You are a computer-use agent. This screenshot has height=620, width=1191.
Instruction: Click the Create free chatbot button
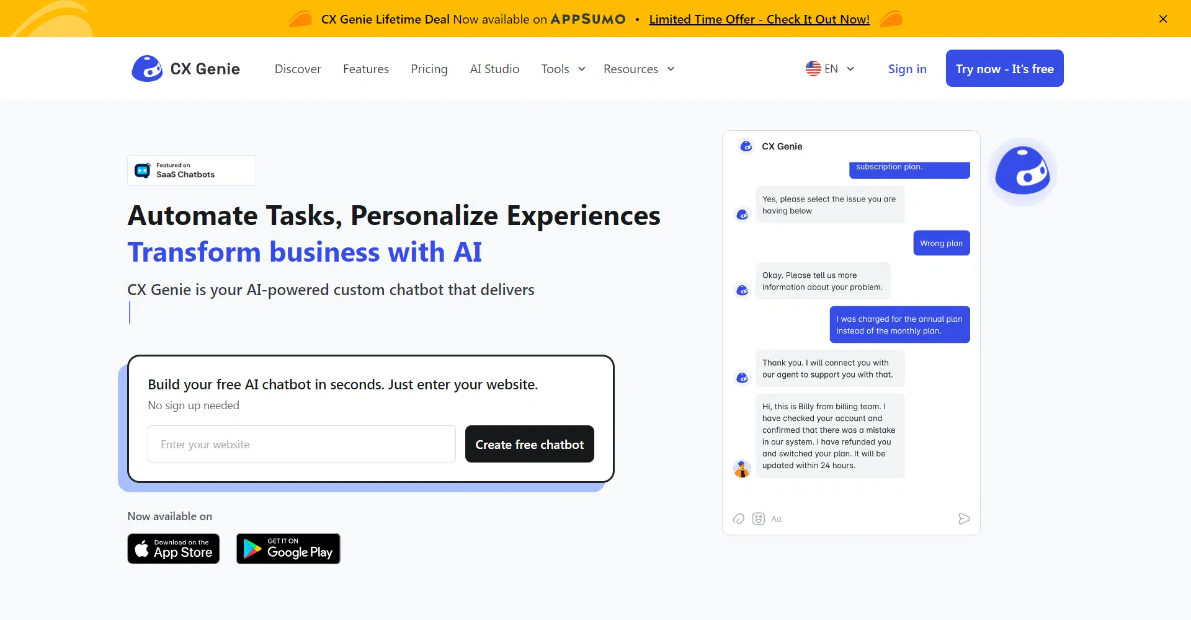pyautogui.click(x=530, y=445)
